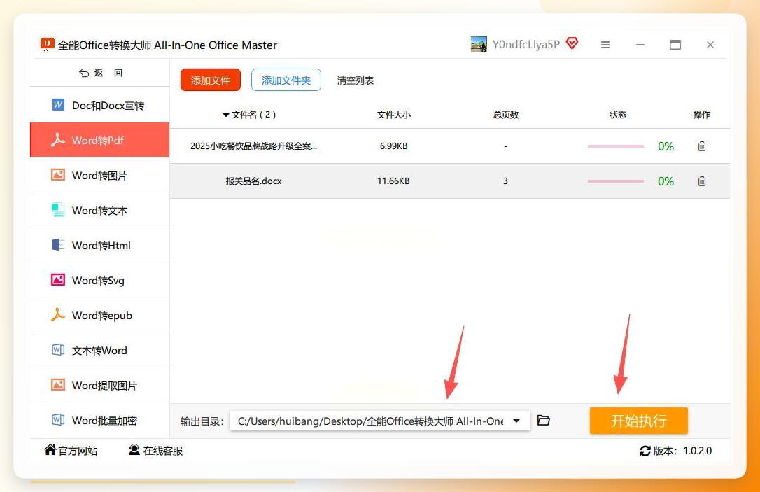Click the 操作 column header

pos(702,115)
